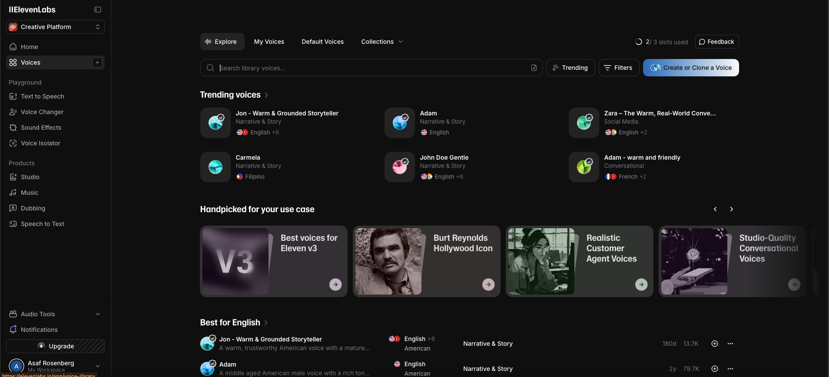The width and height of the screenshot is (829, 377).
Task: Open the Creative Platform switcher
Action: (x=55, y=27)
